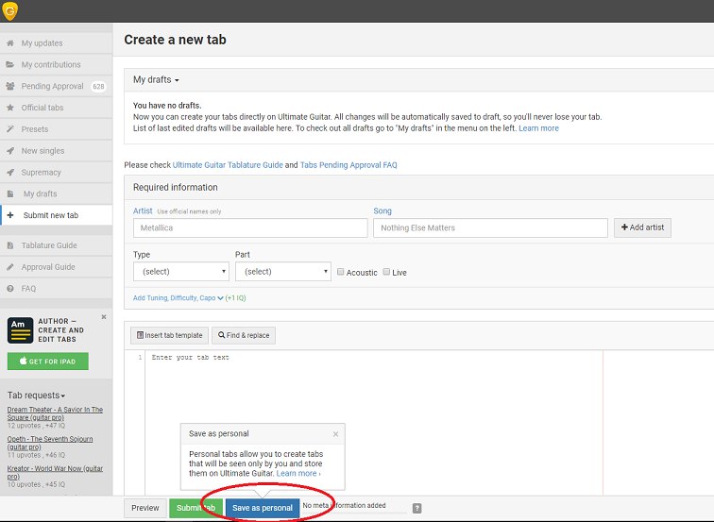Click GET FOR IPAD button
Image resolution: width=714 pixels, height=522 pixels.
click(x=48, y=362)
